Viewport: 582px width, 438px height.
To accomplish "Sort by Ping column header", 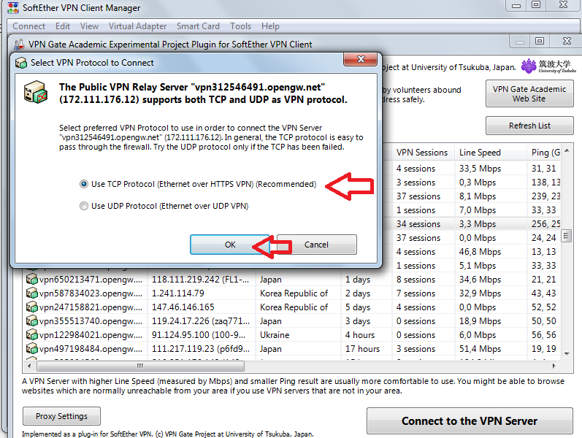I will tap(544, 153).
